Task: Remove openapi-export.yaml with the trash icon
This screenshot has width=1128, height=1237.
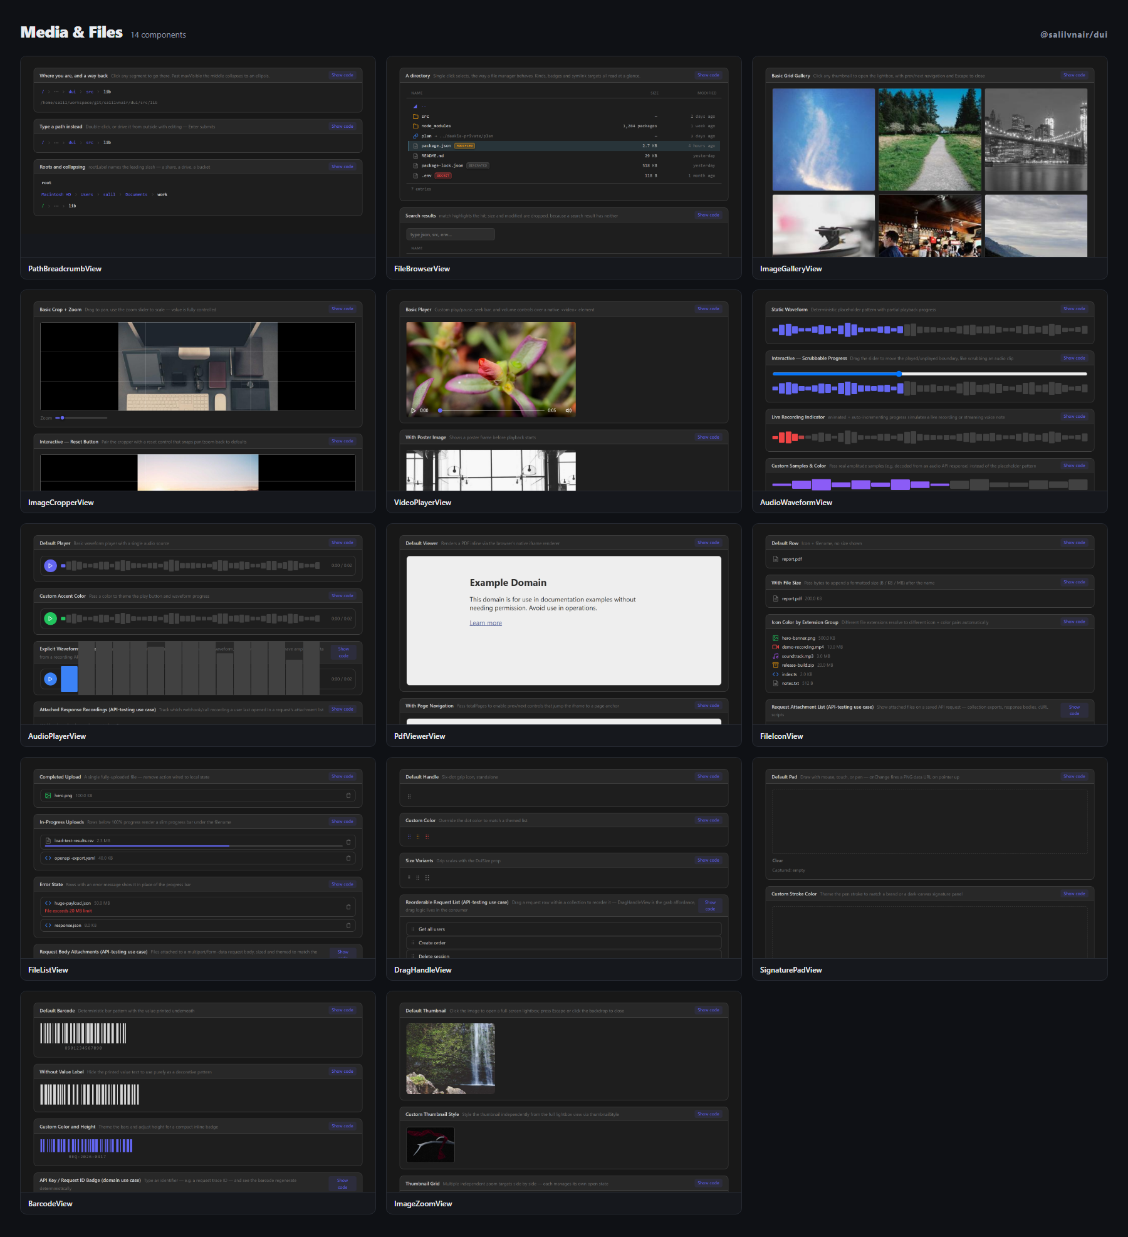Action: [x=348, y=859]
